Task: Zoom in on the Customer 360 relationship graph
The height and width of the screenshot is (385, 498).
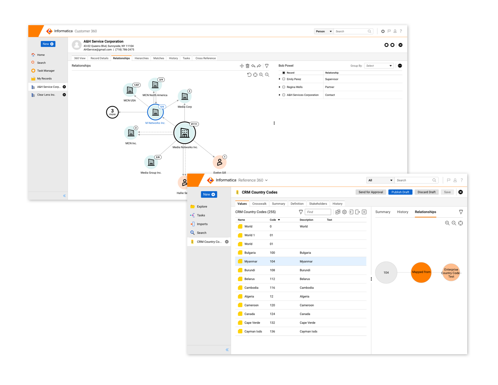Action: point(261,75)
